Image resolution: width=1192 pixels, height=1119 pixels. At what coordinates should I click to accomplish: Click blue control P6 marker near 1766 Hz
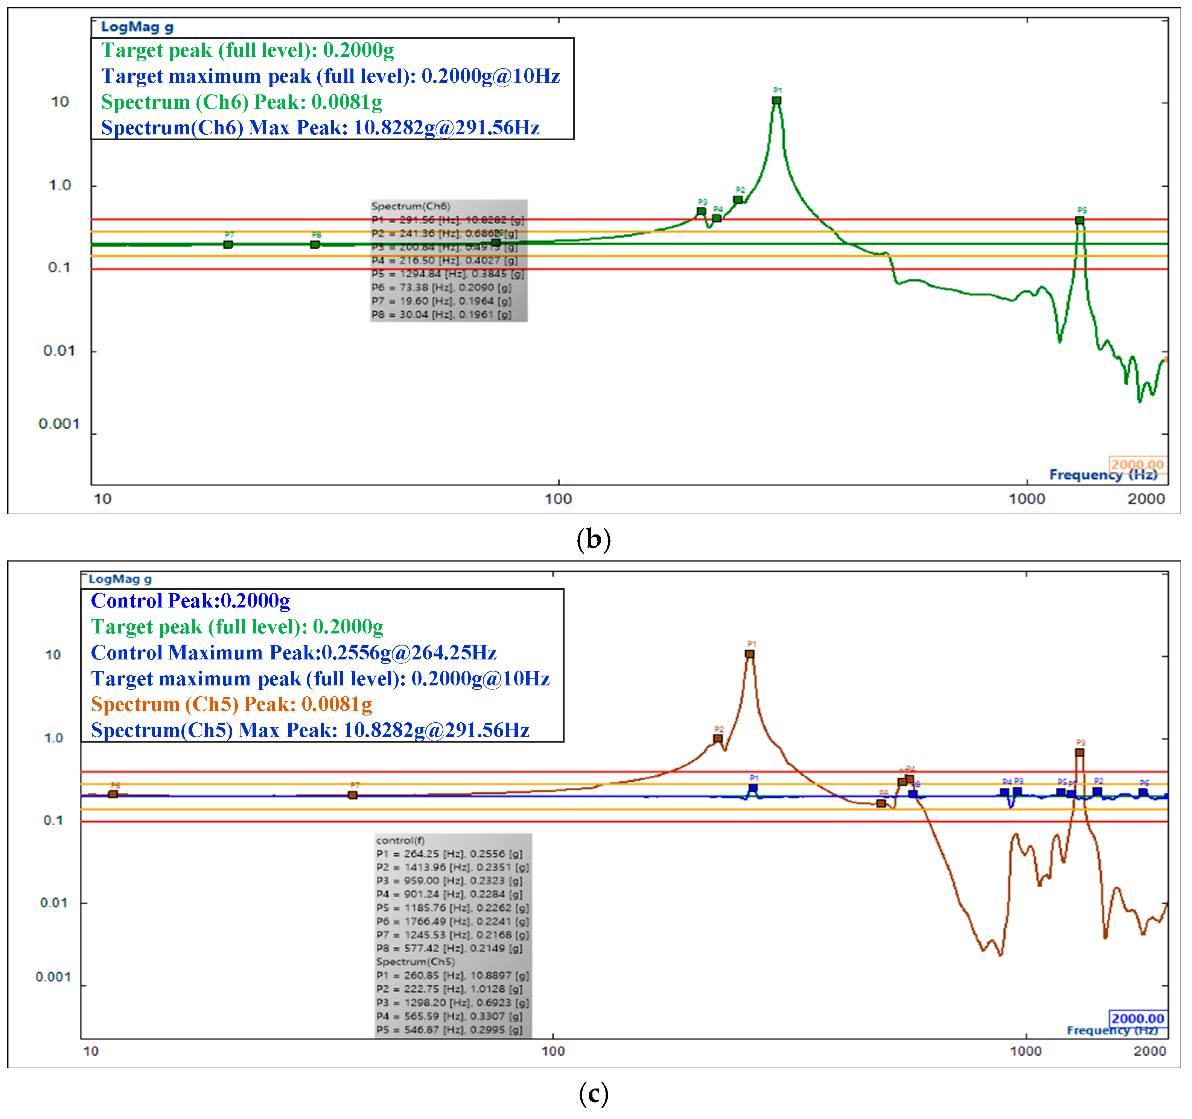click(1143, 792)
